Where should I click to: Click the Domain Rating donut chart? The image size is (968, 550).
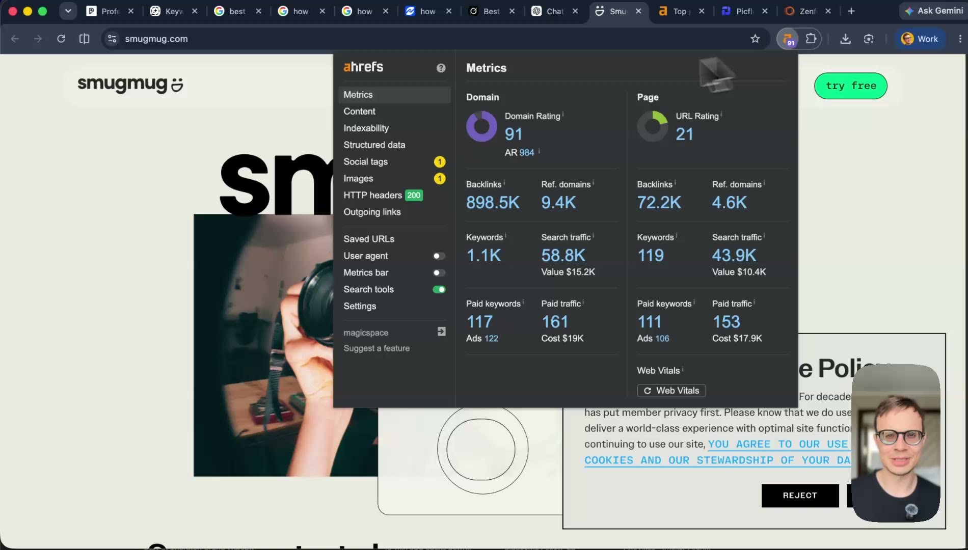[481, 126]
